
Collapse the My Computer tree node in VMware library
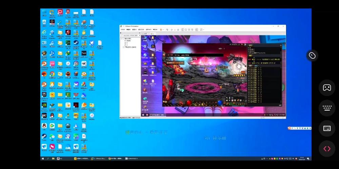pyautogui.click(x=121, y=39)
